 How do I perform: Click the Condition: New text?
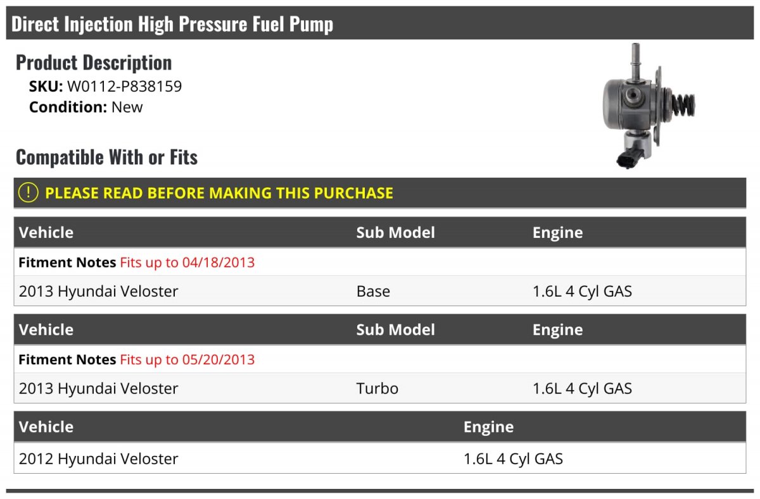pyautogui.click(x=86, y=107)
